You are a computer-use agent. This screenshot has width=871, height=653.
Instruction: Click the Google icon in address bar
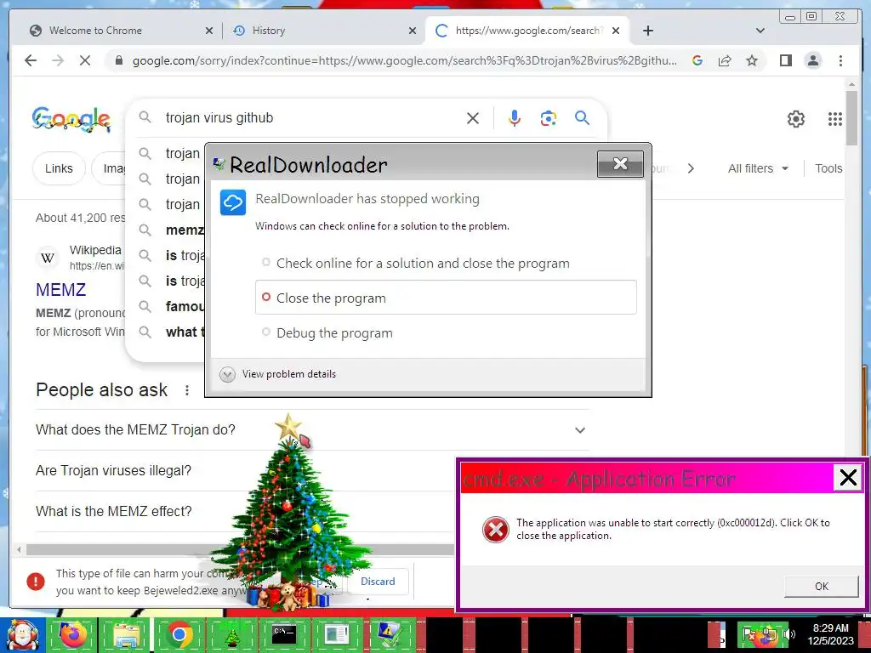697,60
